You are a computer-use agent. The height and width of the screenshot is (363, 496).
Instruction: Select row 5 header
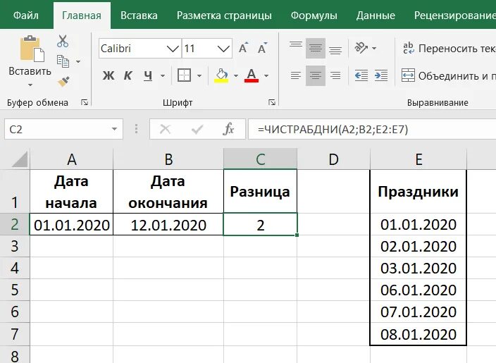(15, 290)
